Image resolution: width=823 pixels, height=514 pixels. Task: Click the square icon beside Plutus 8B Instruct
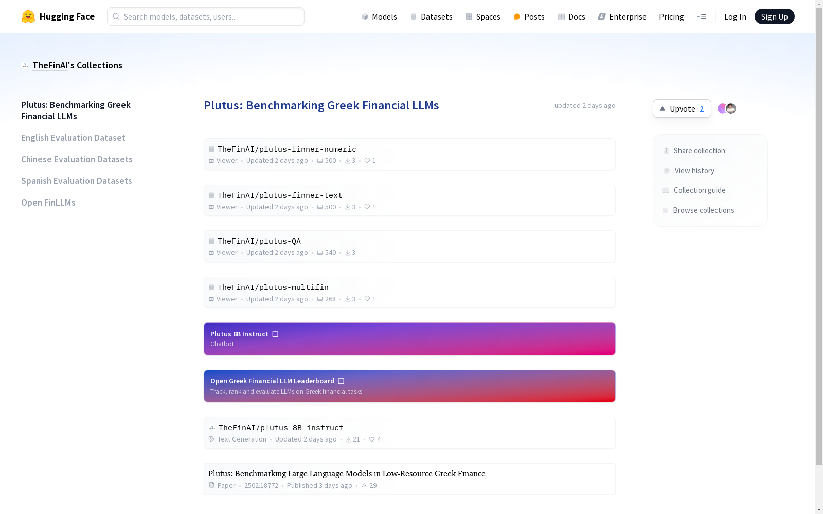point(275,334)
